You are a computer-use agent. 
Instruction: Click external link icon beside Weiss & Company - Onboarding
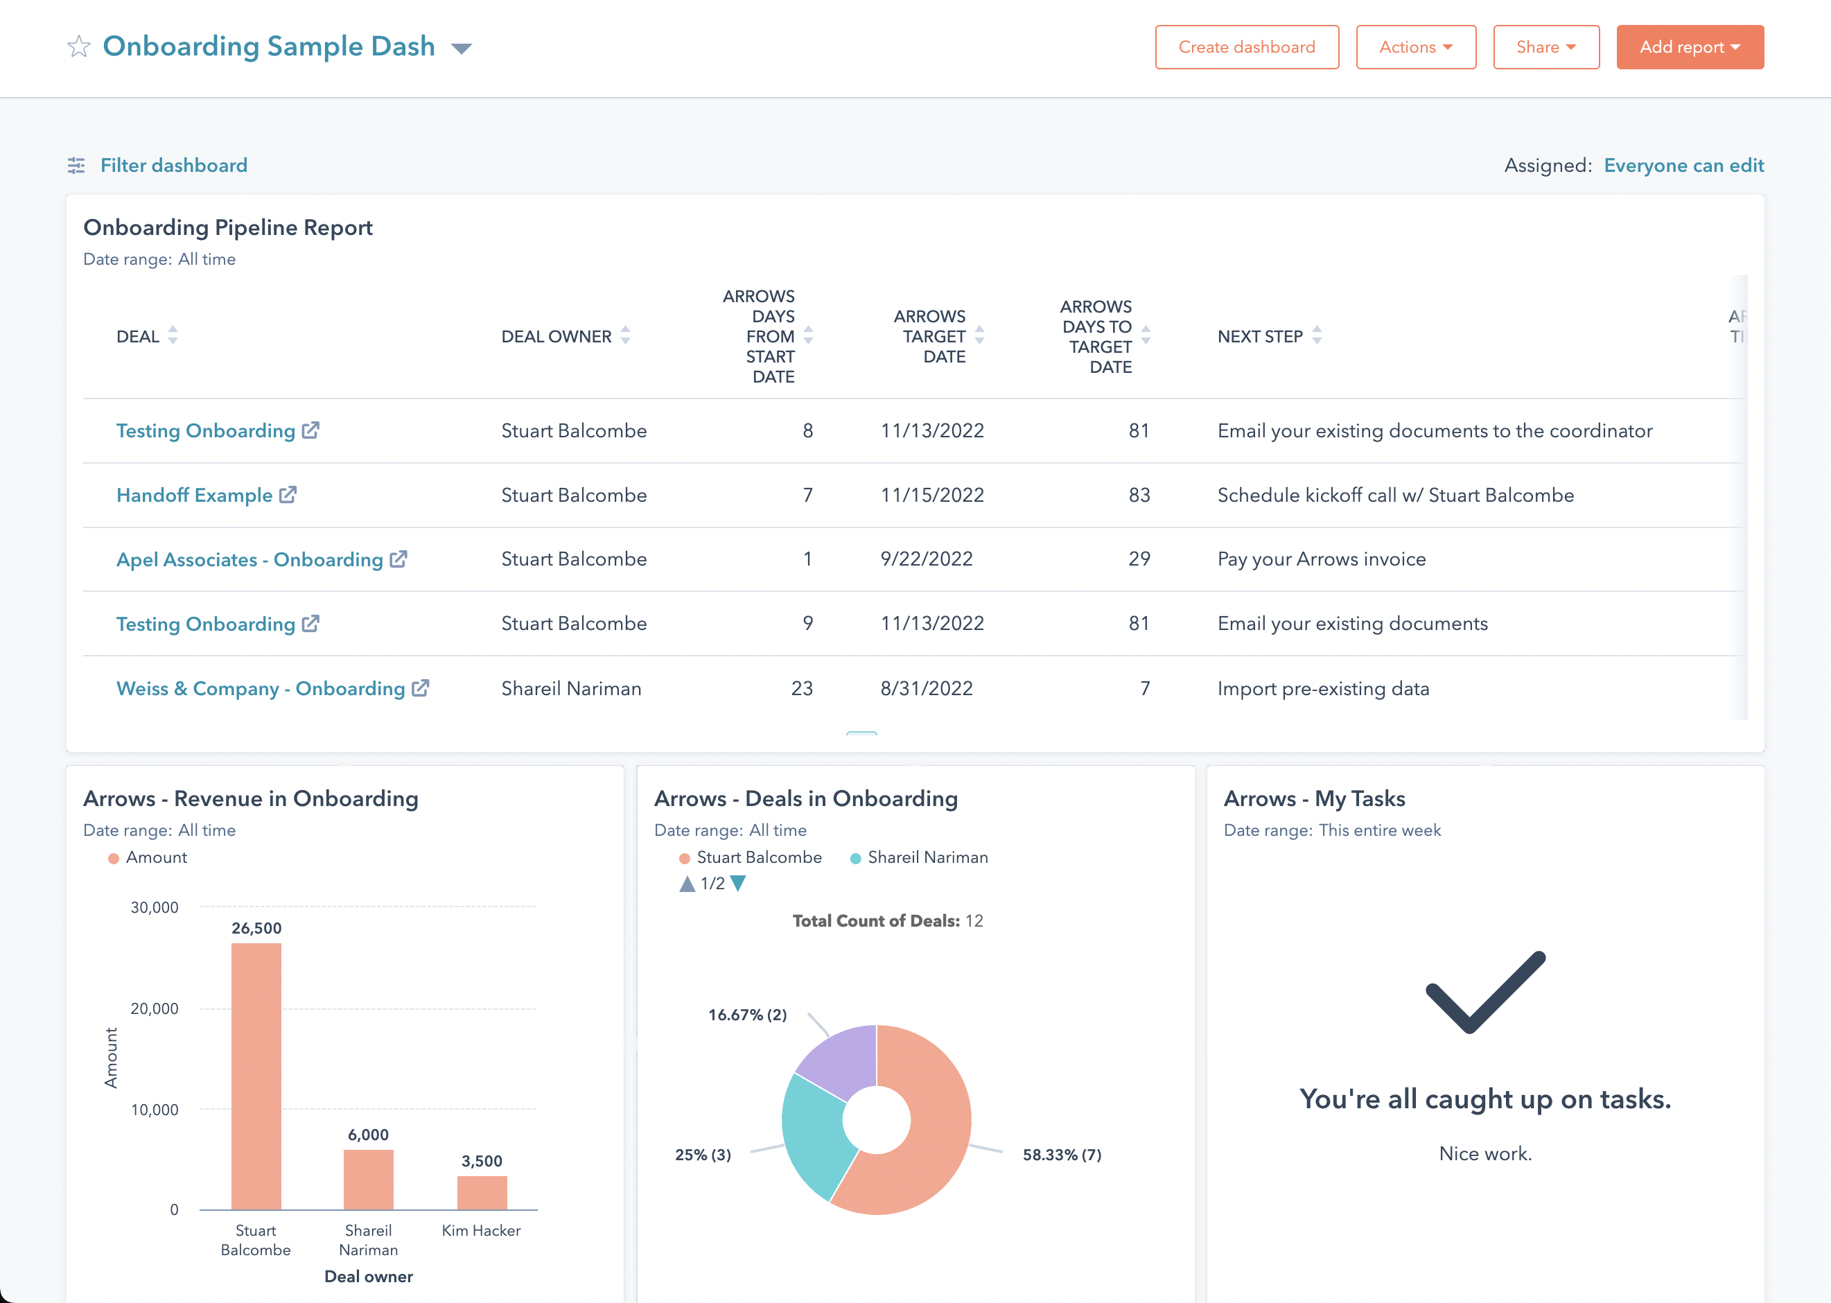(421, 688)
